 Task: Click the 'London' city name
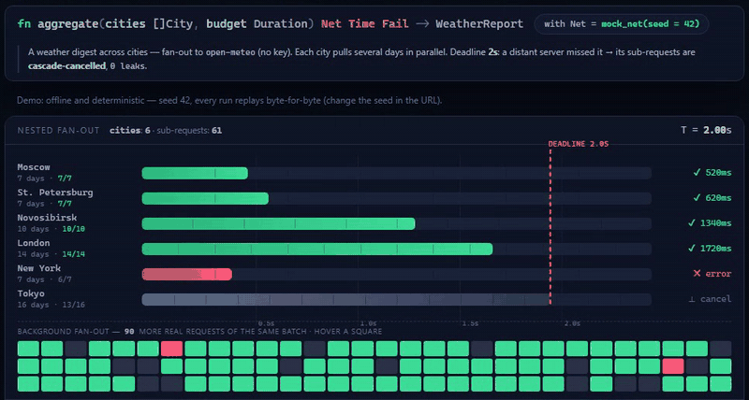pyautogui.click(x=34, y=243)
